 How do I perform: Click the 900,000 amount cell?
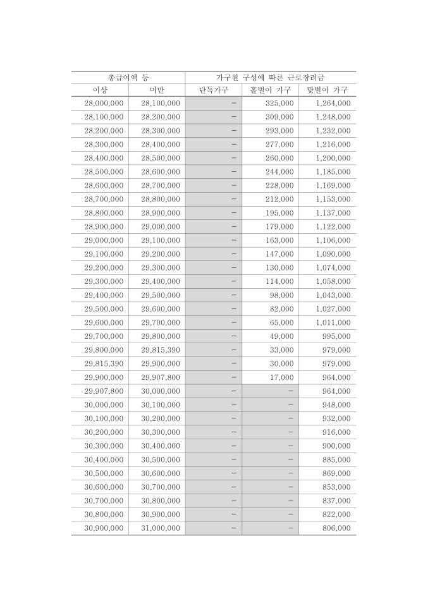336,446
